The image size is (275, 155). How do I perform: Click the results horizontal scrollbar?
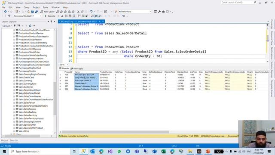tap(115, 132)
